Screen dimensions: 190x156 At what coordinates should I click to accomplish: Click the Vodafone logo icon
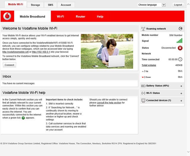tap(7, 16)
